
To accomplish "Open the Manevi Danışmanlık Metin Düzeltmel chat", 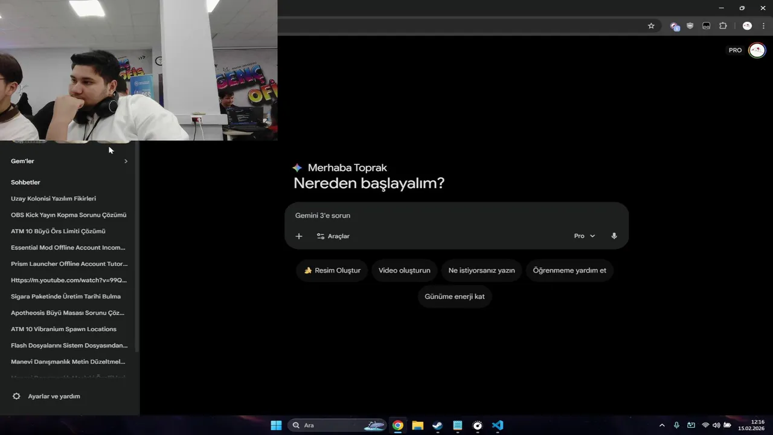I will 69,362.
